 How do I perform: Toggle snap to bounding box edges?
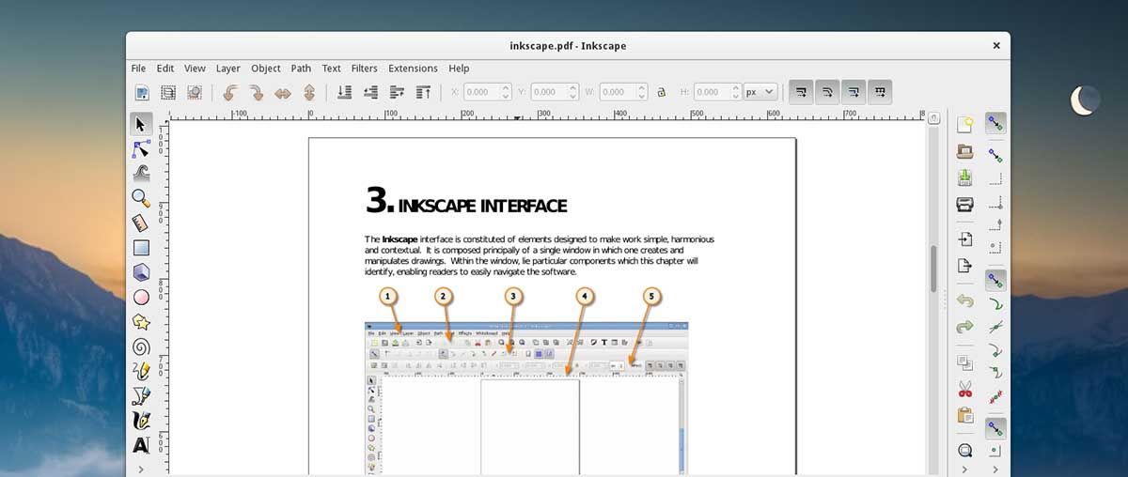click(995, 177)
